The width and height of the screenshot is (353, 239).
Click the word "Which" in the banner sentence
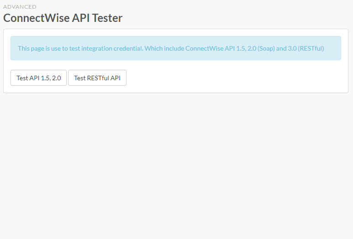coord(153,48)
